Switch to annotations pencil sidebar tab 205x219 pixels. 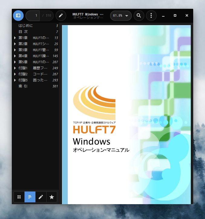[x=41, y=197]
